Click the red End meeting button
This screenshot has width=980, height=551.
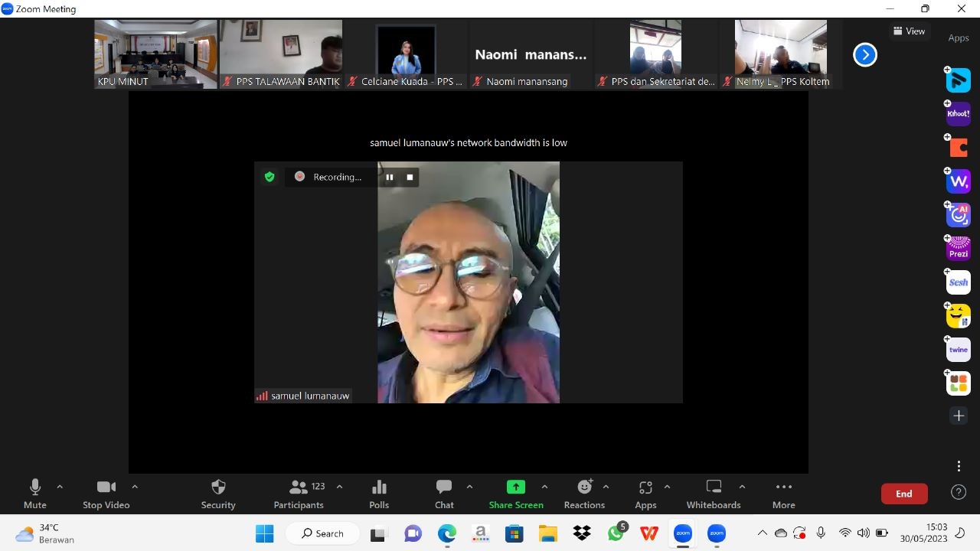pos(904,494)
